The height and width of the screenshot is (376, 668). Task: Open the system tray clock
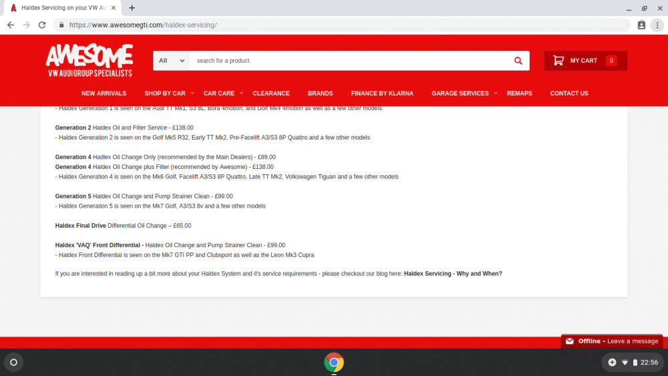pos(649,363)
